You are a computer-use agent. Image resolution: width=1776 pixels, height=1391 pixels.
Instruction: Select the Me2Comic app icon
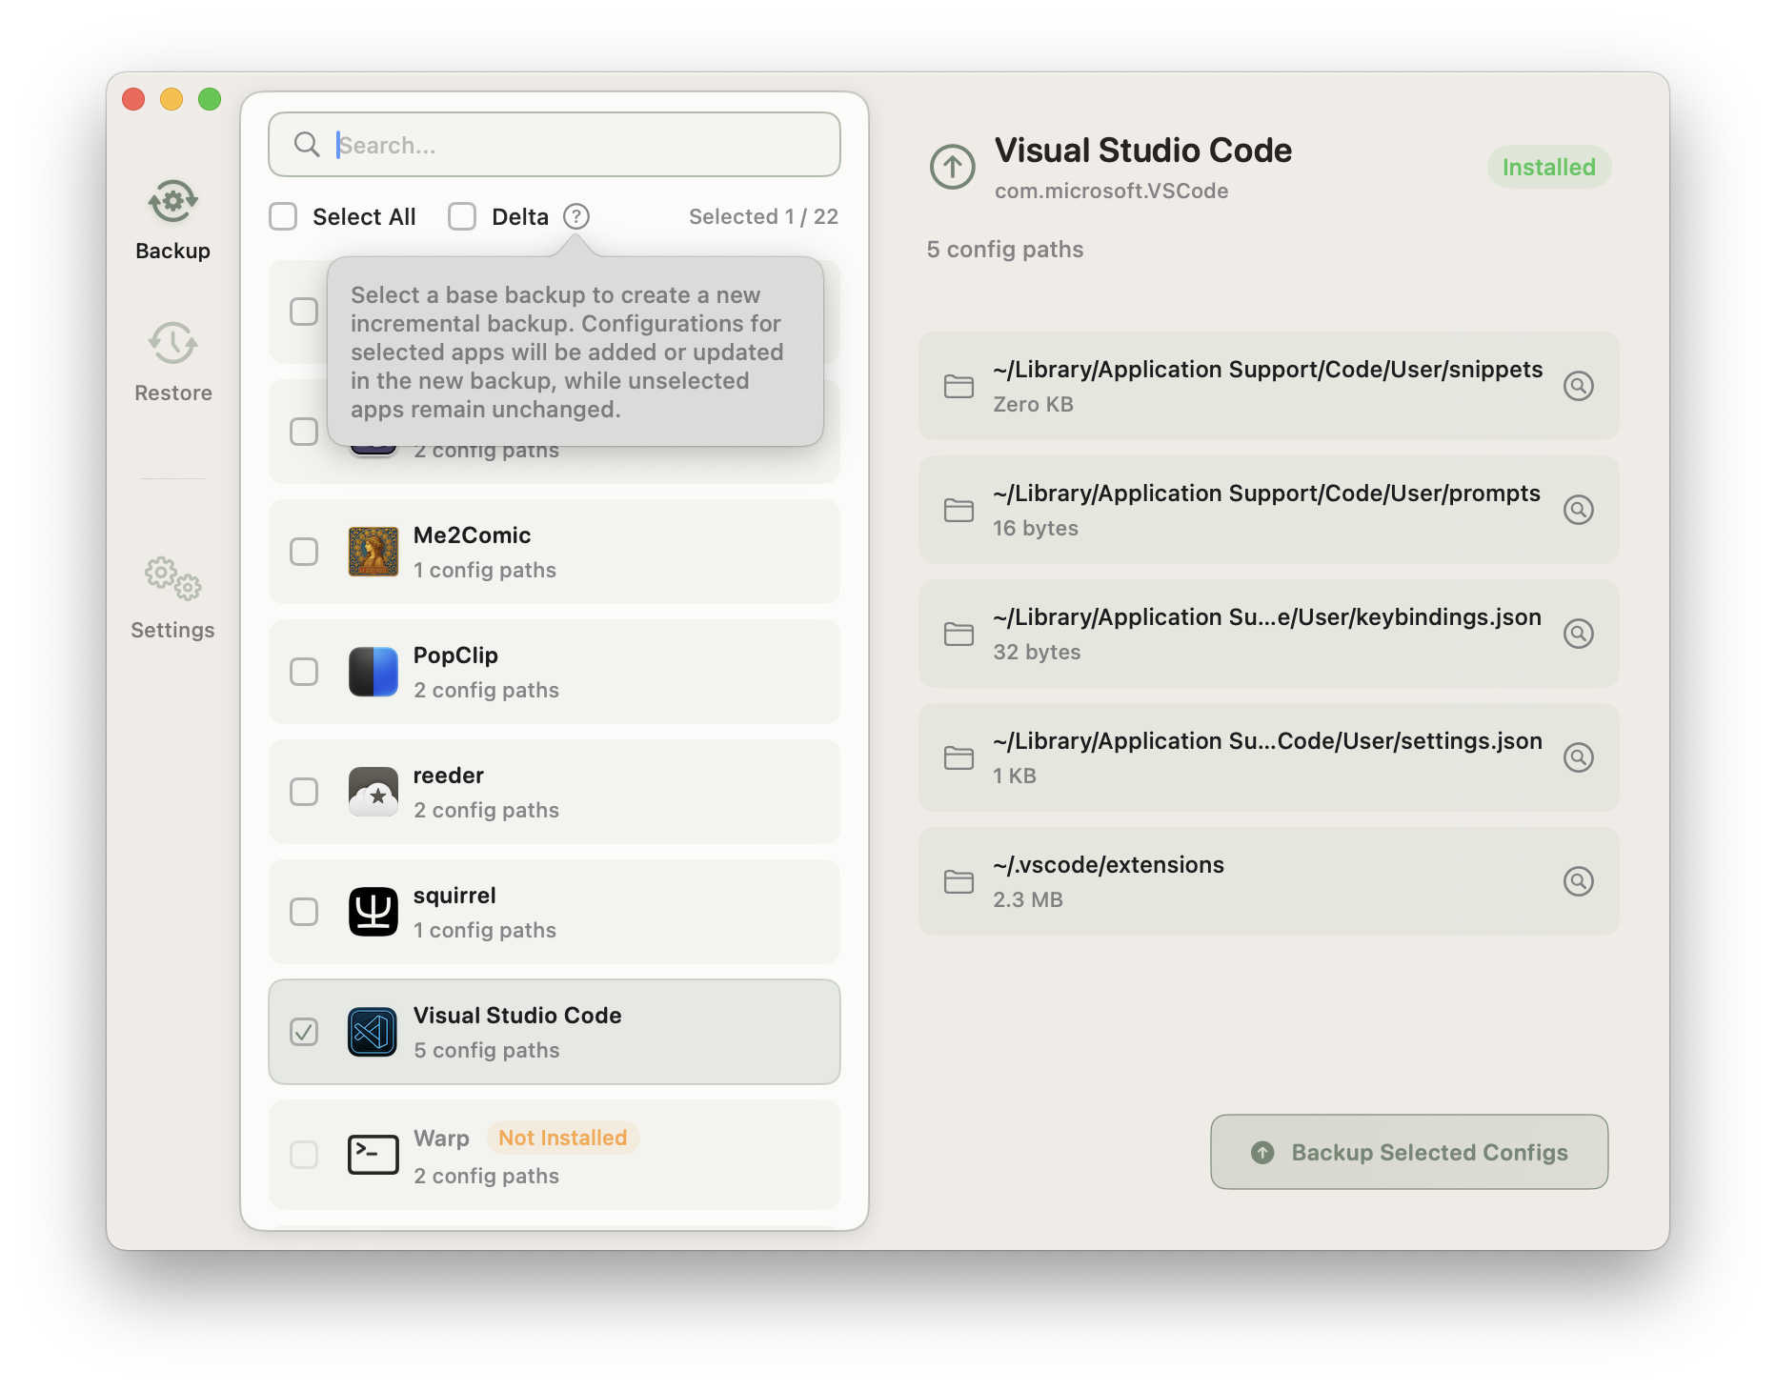(373, 552)
